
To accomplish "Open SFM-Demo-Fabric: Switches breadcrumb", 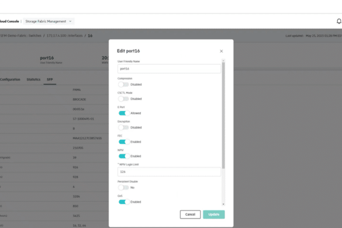I will tap(20, 36).
